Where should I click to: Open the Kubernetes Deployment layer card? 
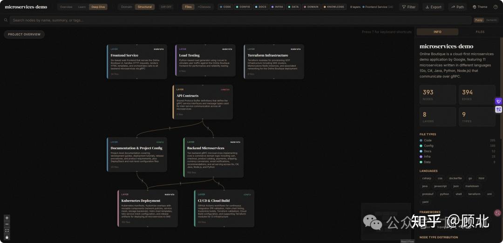pos(148,208)
